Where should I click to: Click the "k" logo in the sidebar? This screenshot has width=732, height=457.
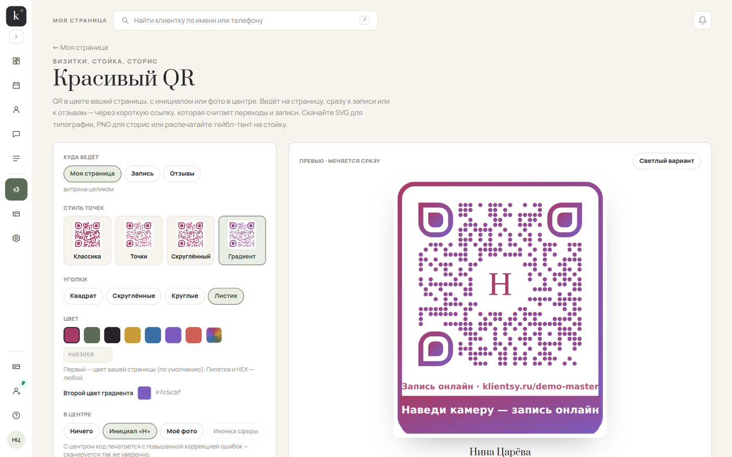coord(16,16)
